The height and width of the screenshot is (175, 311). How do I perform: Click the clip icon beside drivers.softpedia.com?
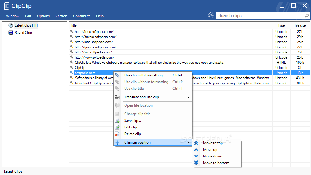pyautogui.click(x=72, y=37)
